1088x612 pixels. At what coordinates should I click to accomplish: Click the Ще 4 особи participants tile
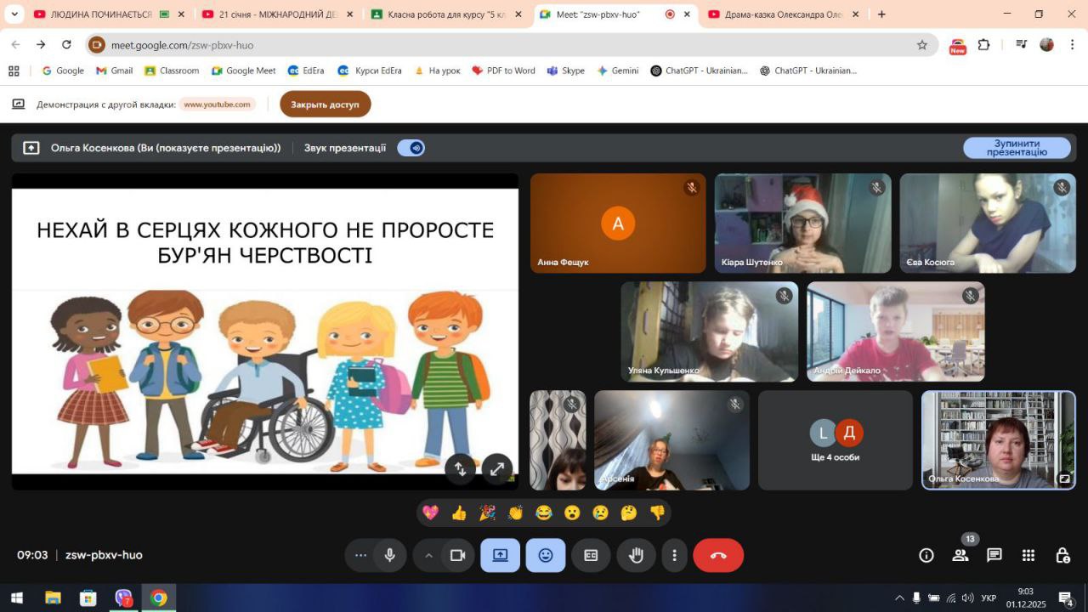tap(835, 440)
